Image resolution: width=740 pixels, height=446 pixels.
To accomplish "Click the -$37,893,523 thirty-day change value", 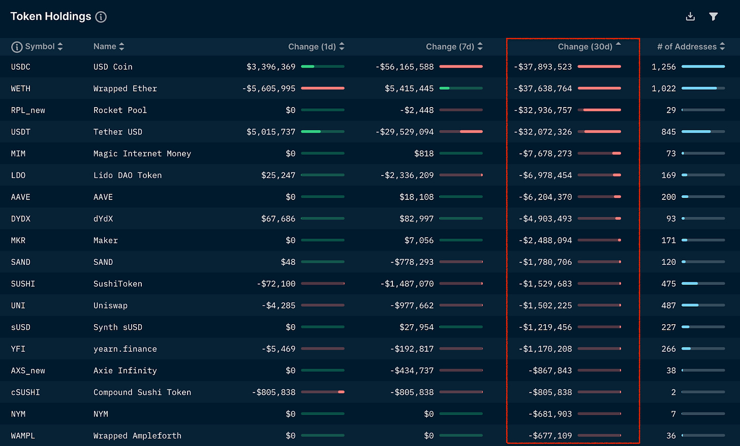I will click(543, 67).
